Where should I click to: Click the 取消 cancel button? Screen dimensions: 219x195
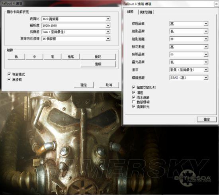[109, 85]
